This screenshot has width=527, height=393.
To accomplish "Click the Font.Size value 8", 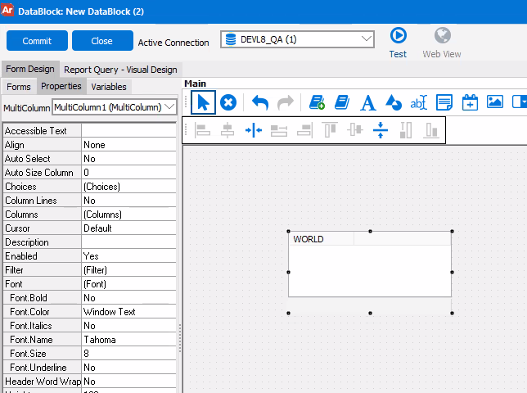I will (x=128, y=354).
